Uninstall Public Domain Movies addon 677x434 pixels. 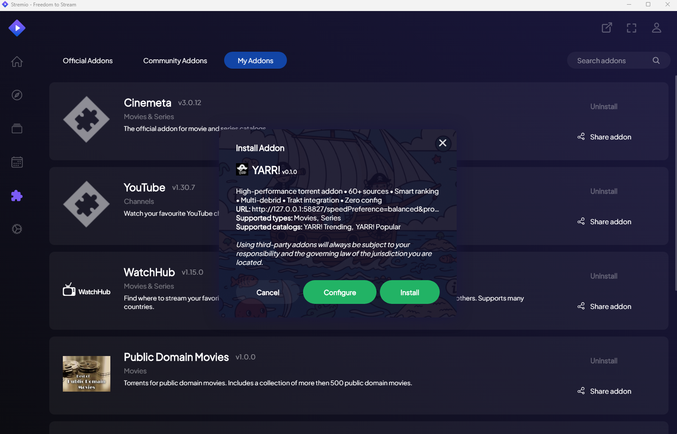[x=604, y=361]
